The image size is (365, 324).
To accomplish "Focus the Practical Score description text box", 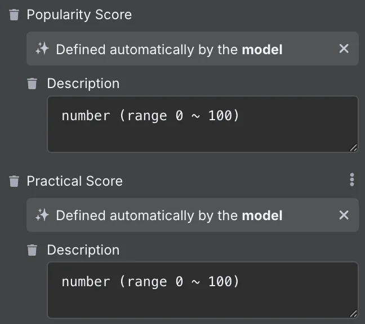I will 203,290.
